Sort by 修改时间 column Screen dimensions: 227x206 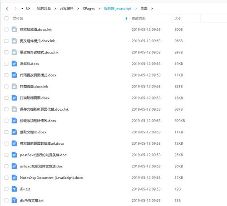point(138,19)
